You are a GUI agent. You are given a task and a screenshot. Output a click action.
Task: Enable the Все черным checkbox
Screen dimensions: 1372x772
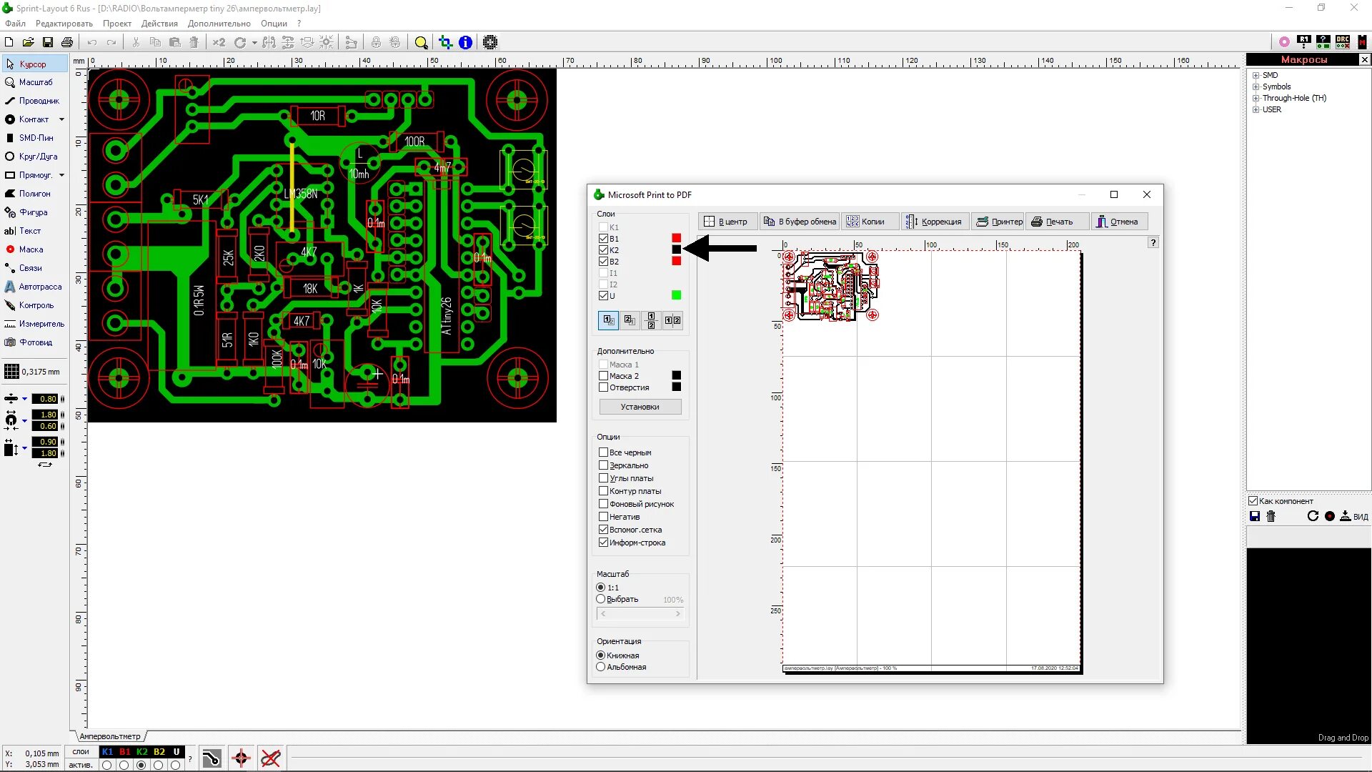(x=603, y=452)
